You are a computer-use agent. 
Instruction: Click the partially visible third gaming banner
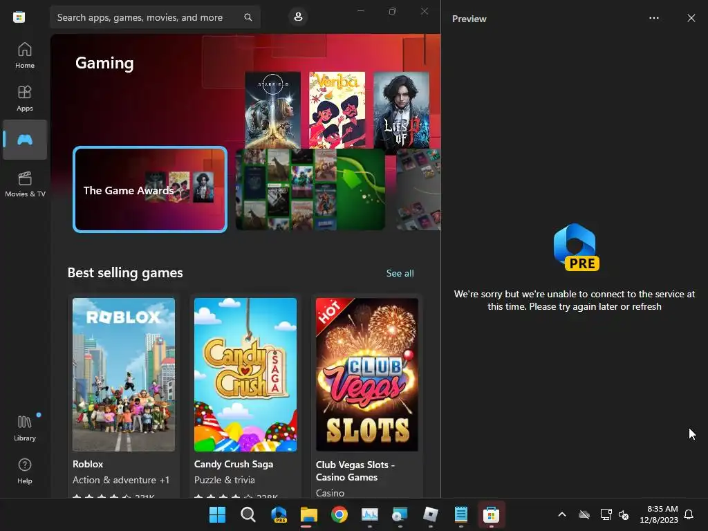[418, 189]
